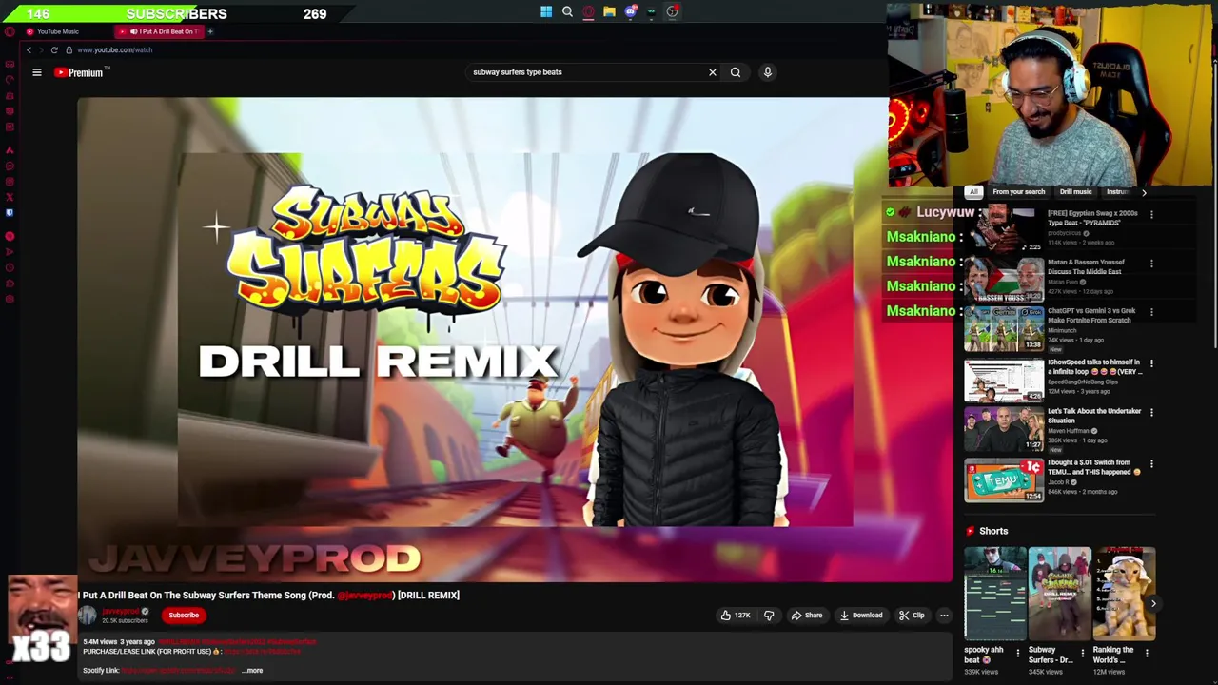The height and width of the screenshot is (685, 1218).
Task: Open the 'Ranking the World's' cat Short
Action: point(1123,594)
